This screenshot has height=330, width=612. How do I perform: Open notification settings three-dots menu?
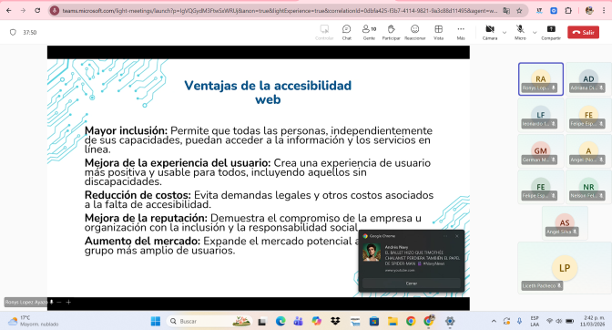tap(445, 236)
